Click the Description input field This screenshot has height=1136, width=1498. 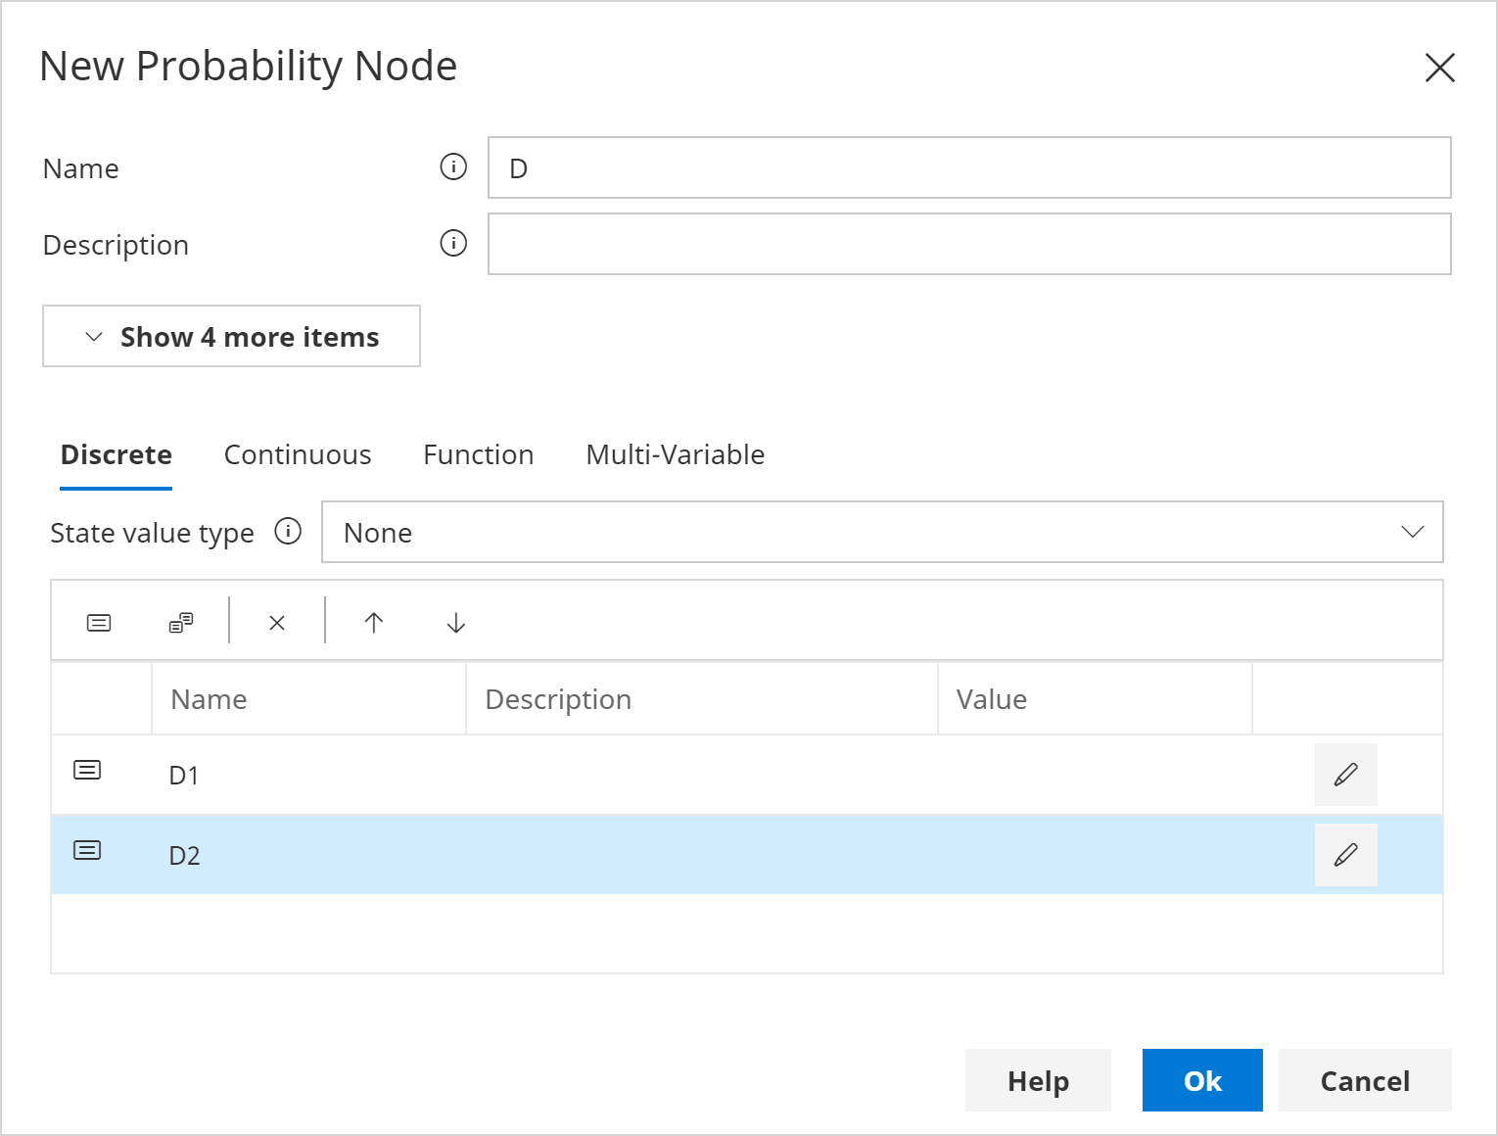969,244
